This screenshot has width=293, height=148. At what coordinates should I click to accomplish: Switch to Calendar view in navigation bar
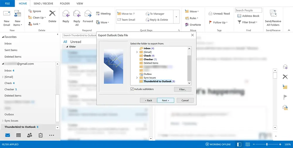pos(18,135)
